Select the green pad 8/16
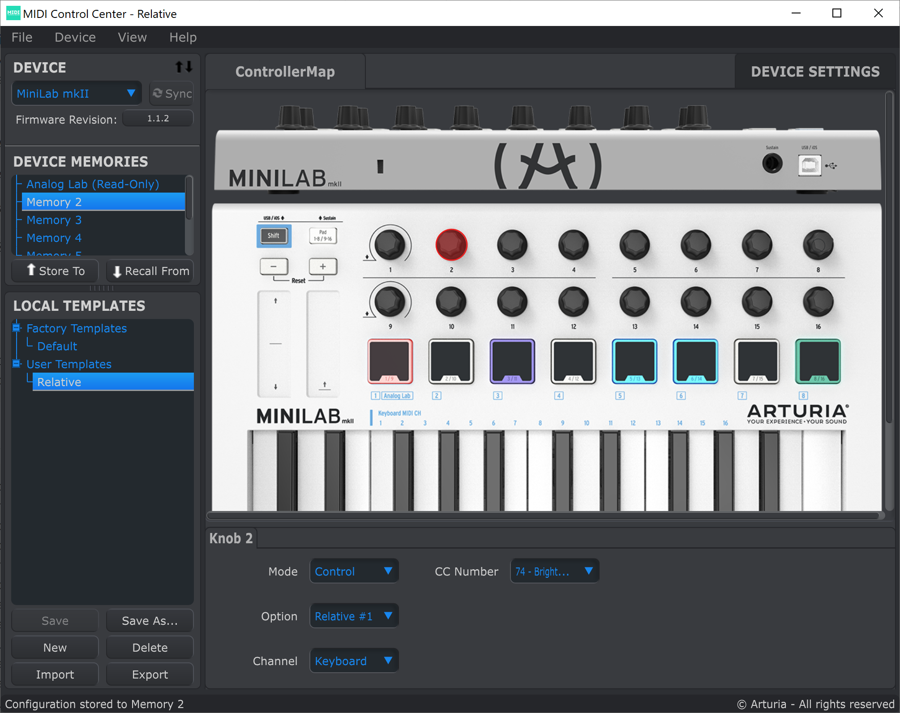 pyautogui.click(x=818, y=361)
